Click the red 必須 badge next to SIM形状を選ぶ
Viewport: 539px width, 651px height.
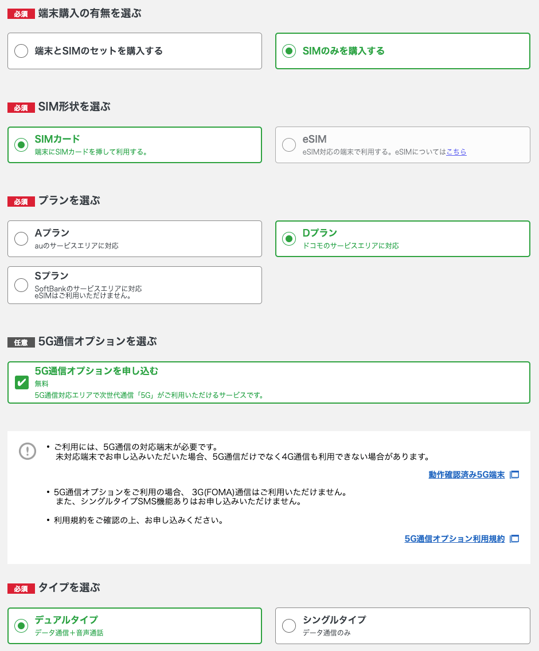[21, 106]
